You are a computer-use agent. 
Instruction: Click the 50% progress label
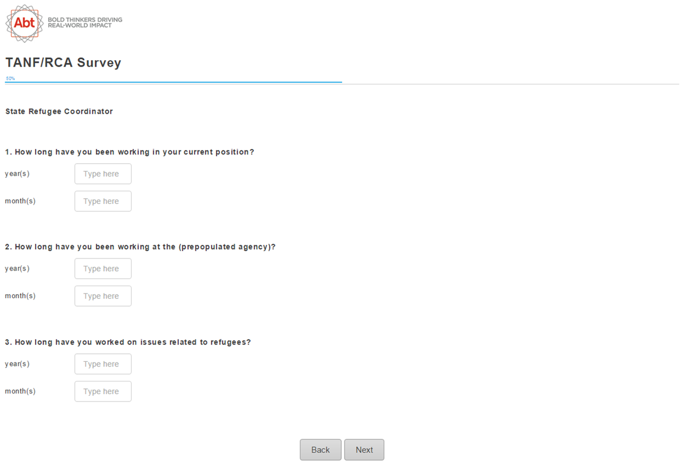[10, 78]
